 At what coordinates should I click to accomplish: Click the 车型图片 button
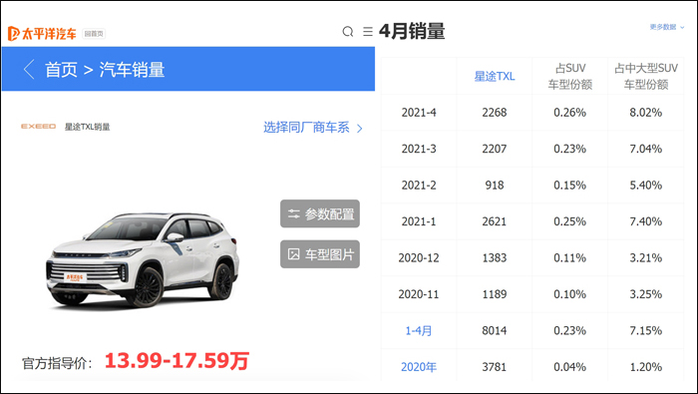coord(320,254)
